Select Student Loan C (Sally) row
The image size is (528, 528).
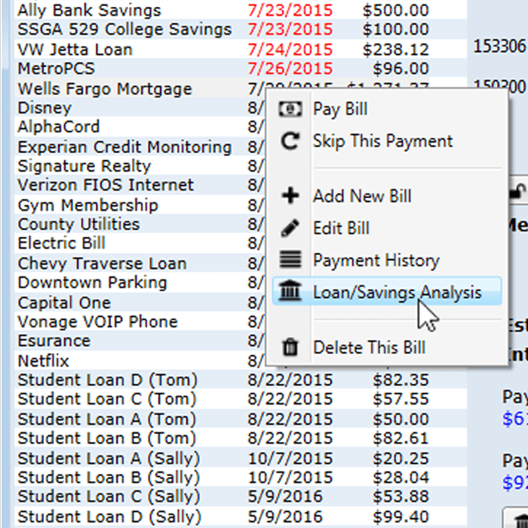[x=241, y=496]
